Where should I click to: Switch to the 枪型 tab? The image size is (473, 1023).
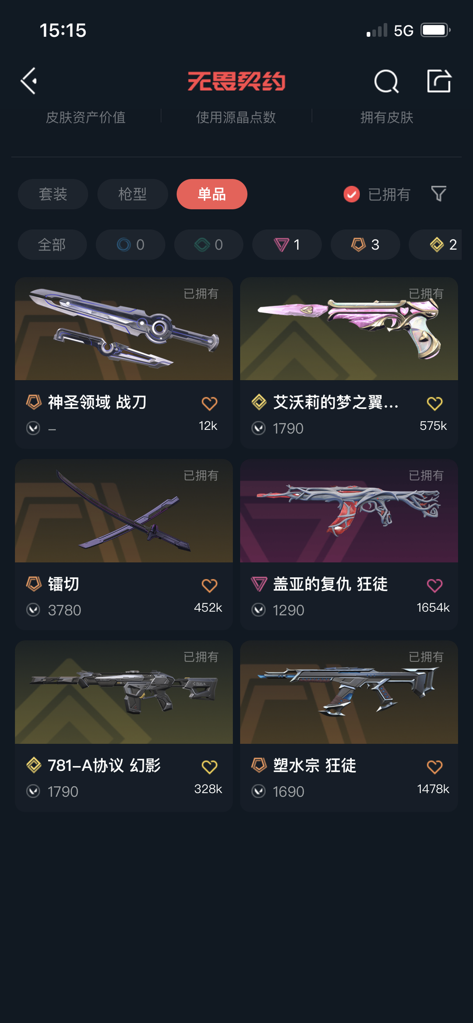click(x=133, y=194)
